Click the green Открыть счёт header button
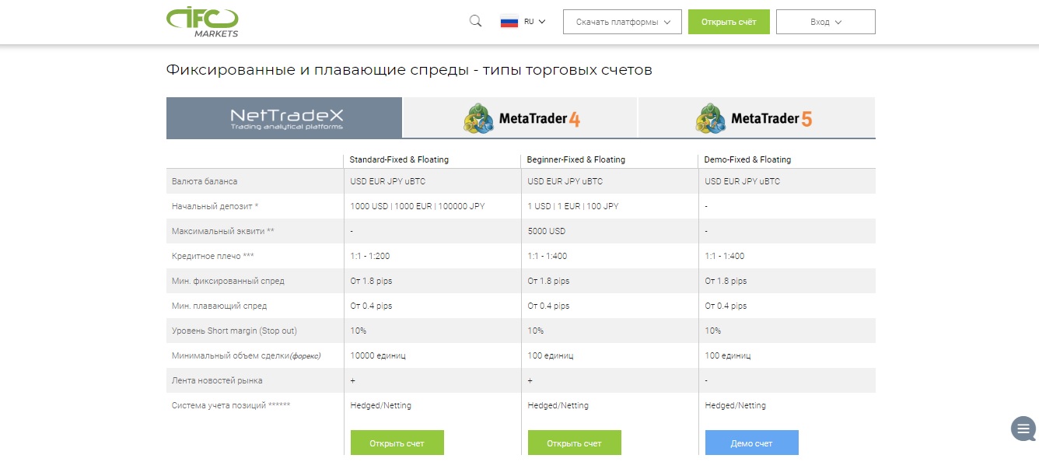1039x462 pixels. click(x=729, y=22)
